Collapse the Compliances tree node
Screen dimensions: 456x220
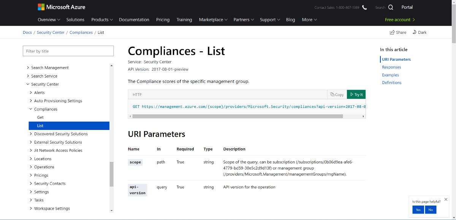31,109
